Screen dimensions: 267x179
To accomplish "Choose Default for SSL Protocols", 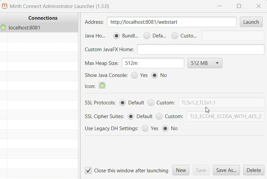I will 122,103.
